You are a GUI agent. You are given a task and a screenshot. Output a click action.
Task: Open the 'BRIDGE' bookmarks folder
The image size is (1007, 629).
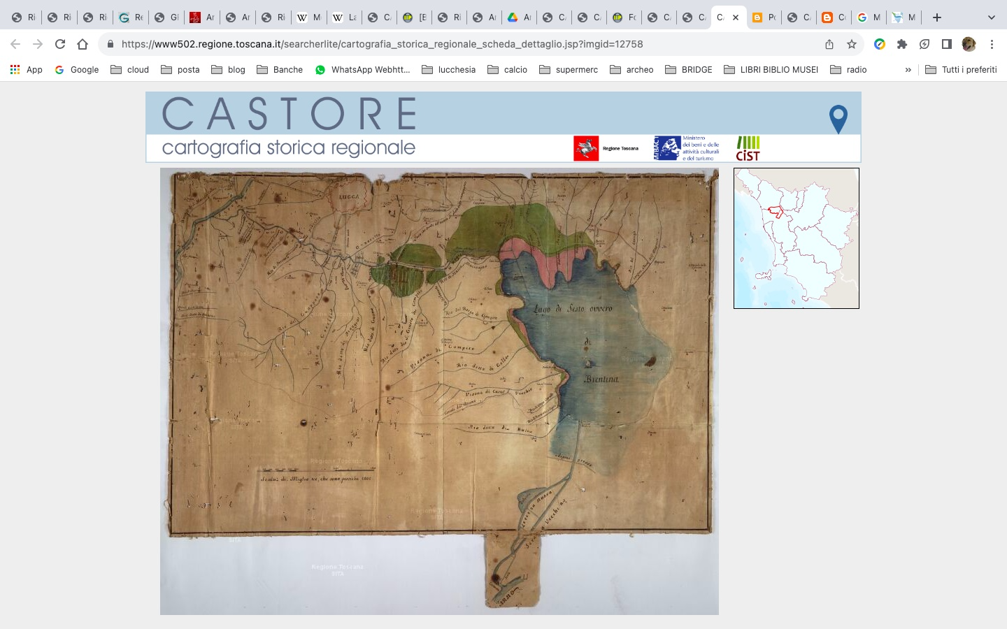pos(689,69)
